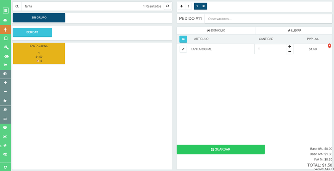Increase FANTA 330 ML quantity with plus
Viewport: 334px width, 171px height.
(290, 47)
